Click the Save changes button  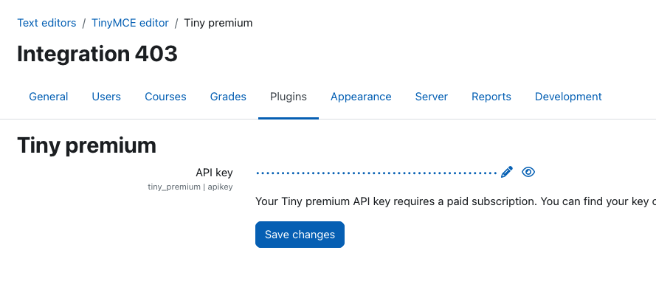pyautogui.click(x=300, y=235)
